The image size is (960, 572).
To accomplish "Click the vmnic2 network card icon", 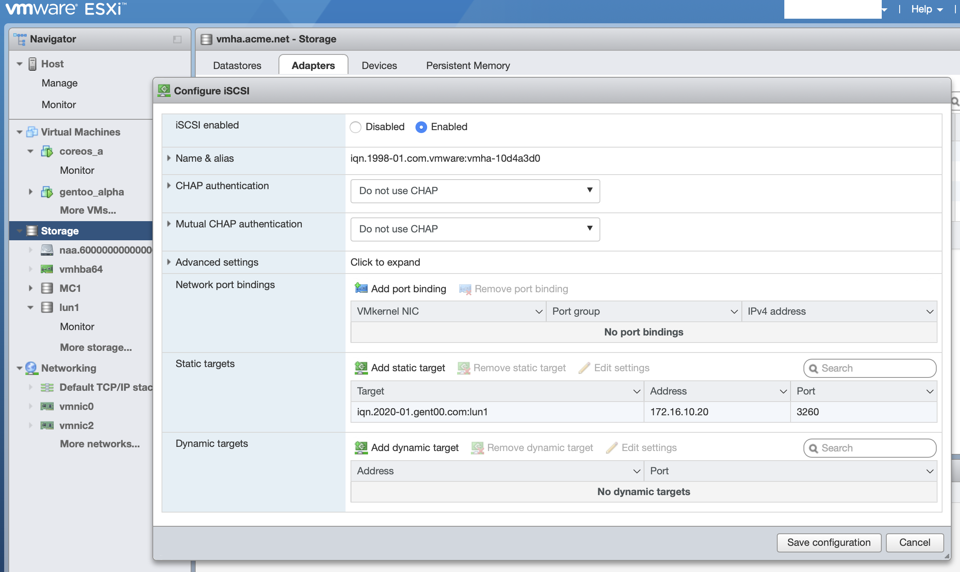I will pos(47,425).
